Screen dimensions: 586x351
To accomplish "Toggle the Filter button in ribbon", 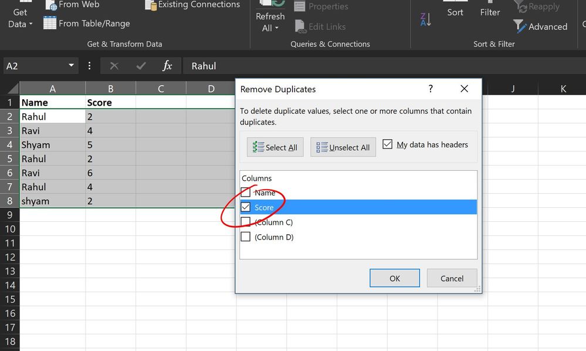I will 490,9.
